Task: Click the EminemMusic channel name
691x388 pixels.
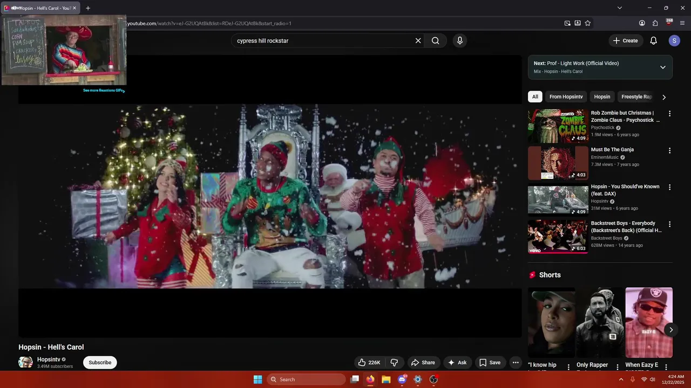Action: coord(605,157)
